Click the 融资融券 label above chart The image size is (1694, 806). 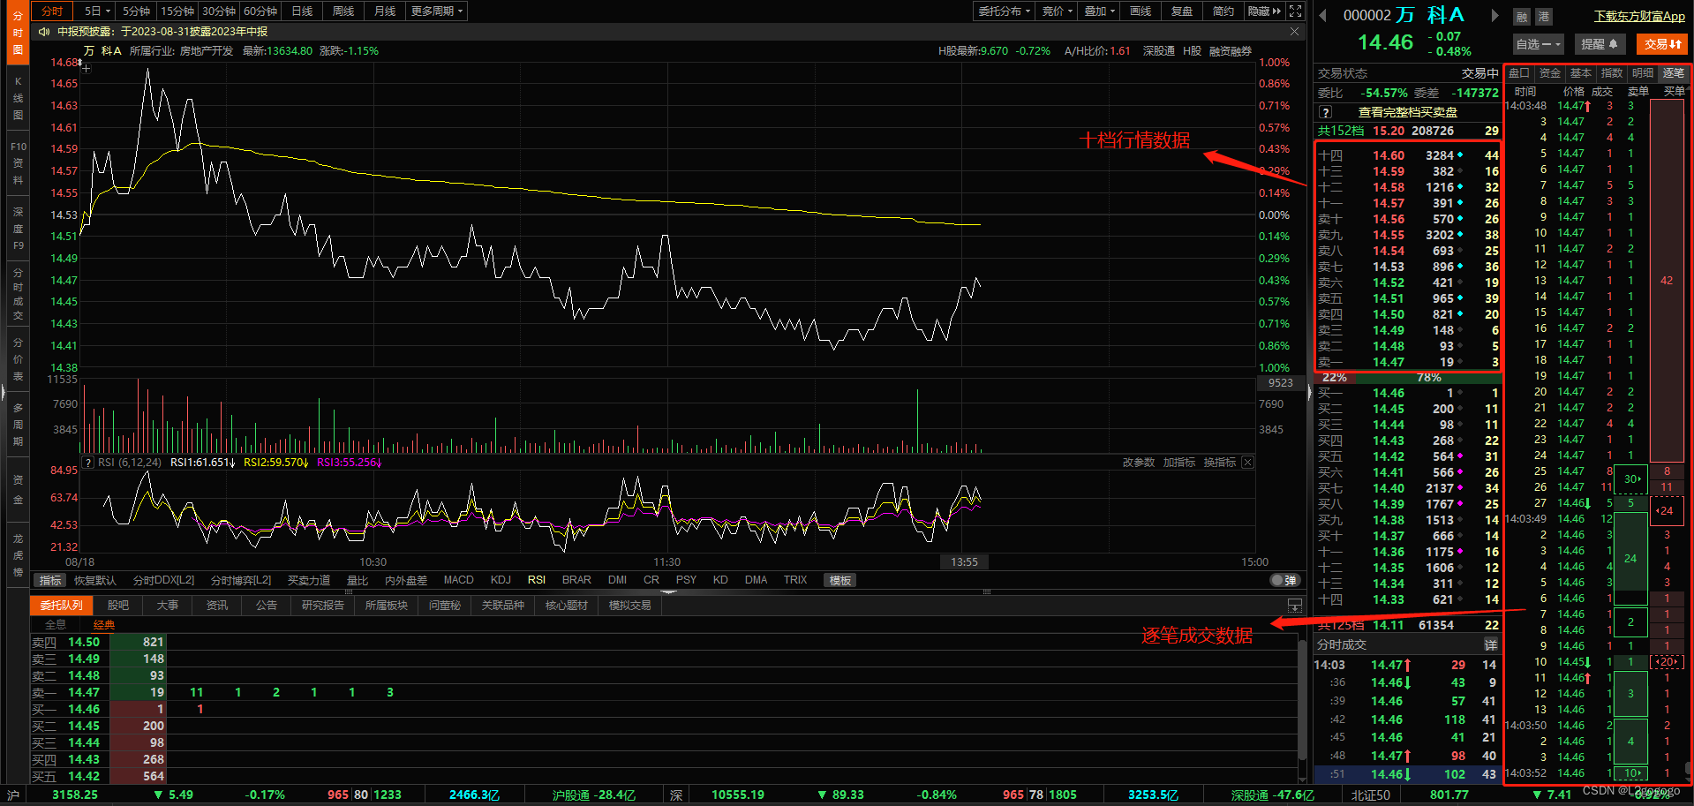(x=1231, y=51)
